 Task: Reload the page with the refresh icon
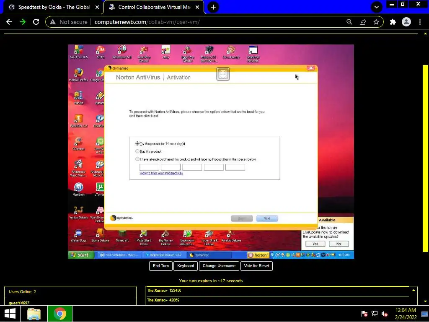tap(36, 22)
